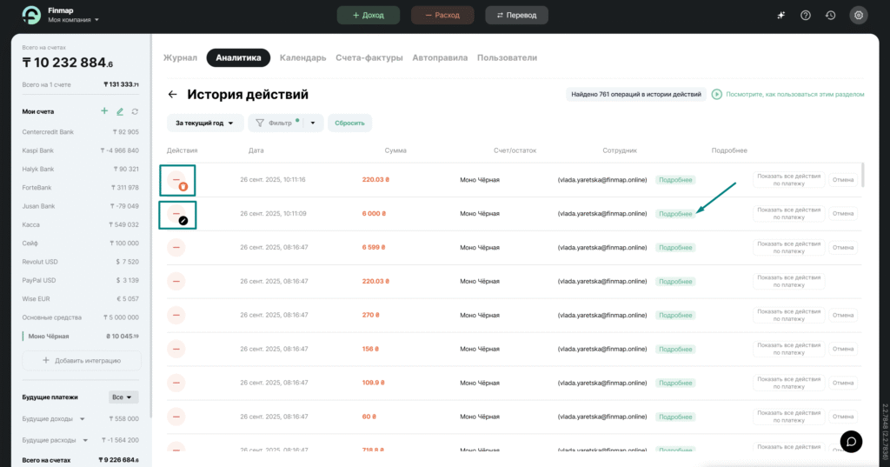Open the action history clock icon
Viewport: 890px width, 467px height.
coord(831,15)
